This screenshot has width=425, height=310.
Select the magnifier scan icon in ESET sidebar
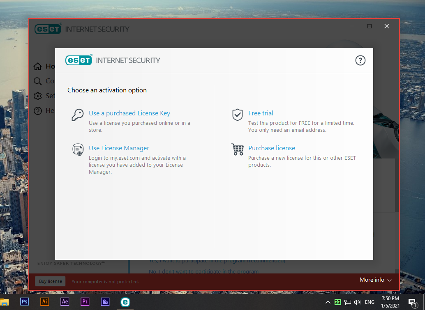pos(38,81)
